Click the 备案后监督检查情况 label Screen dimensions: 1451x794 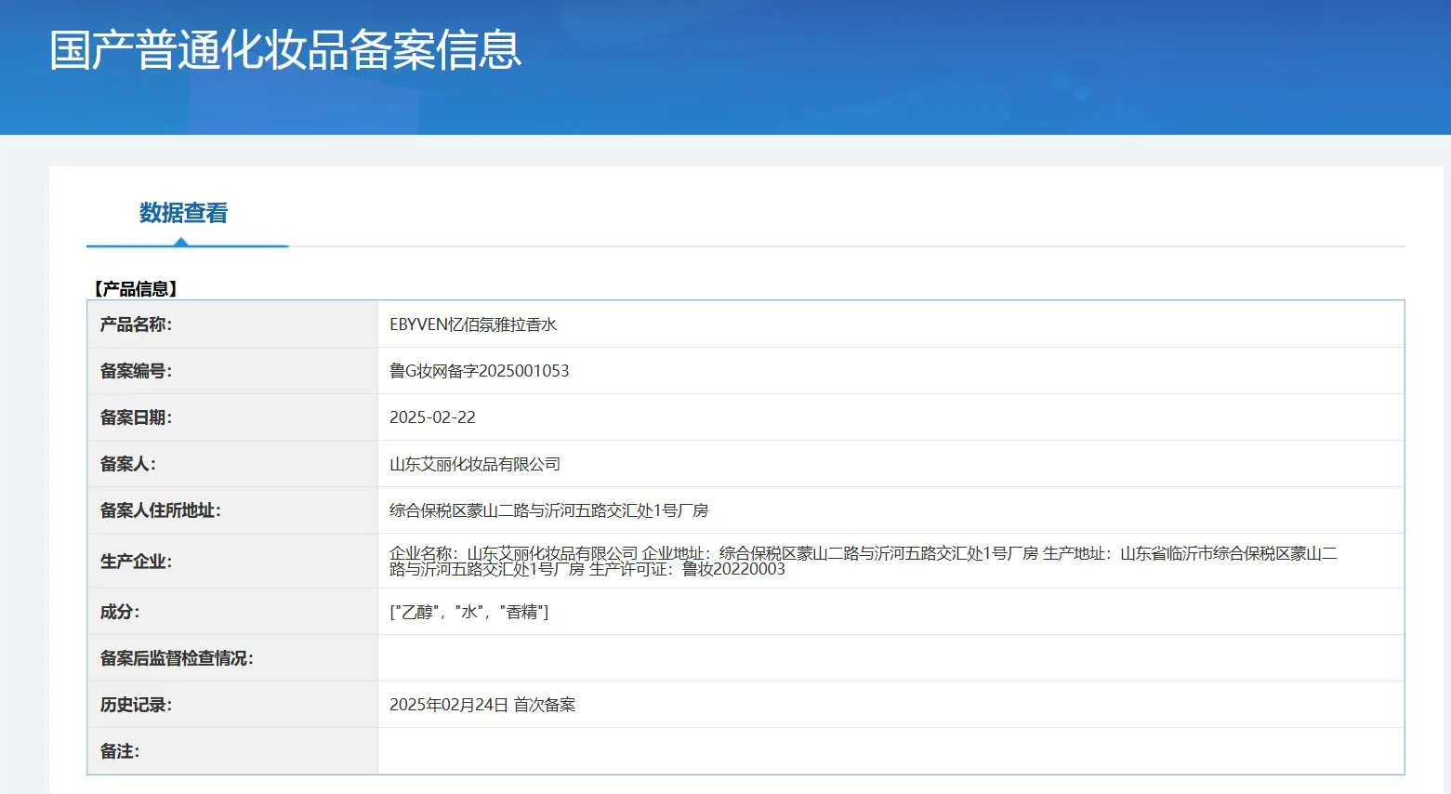pos(177,658)
